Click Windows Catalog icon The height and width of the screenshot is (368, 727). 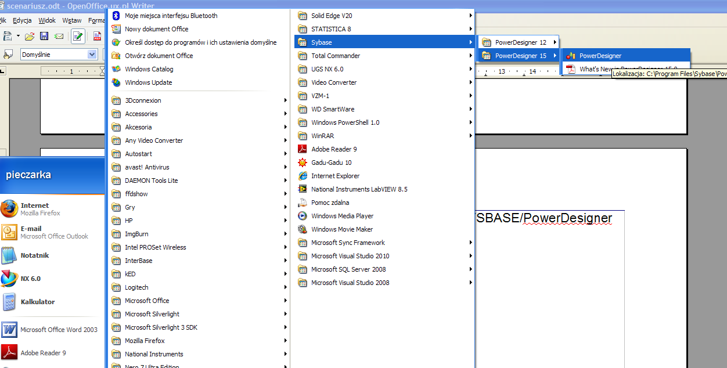coord(116,69)
